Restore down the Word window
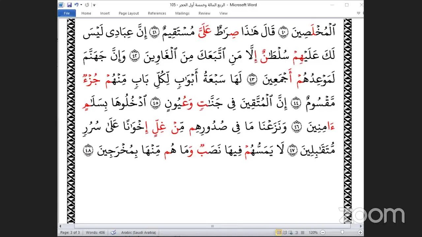The width and height of the screenshot is (422, 237). point(347,5)
